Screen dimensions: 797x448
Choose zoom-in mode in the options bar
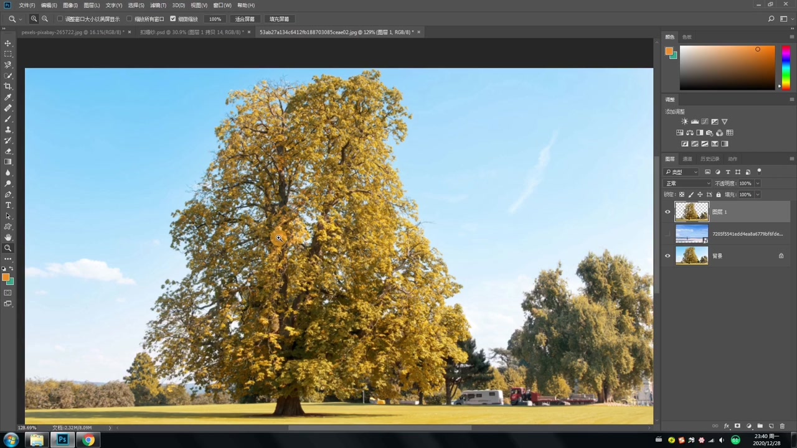[x=34, y=19]
